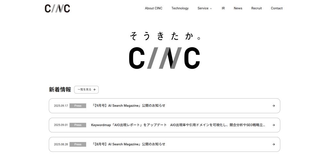Click the Press tag dated 2025.08.28
The image size is (328, 163).
coord(78,144)
